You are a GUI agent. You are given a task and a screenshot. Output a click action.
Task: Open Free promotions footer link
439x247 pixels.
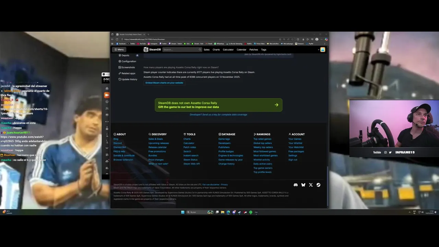pos(157,151)
